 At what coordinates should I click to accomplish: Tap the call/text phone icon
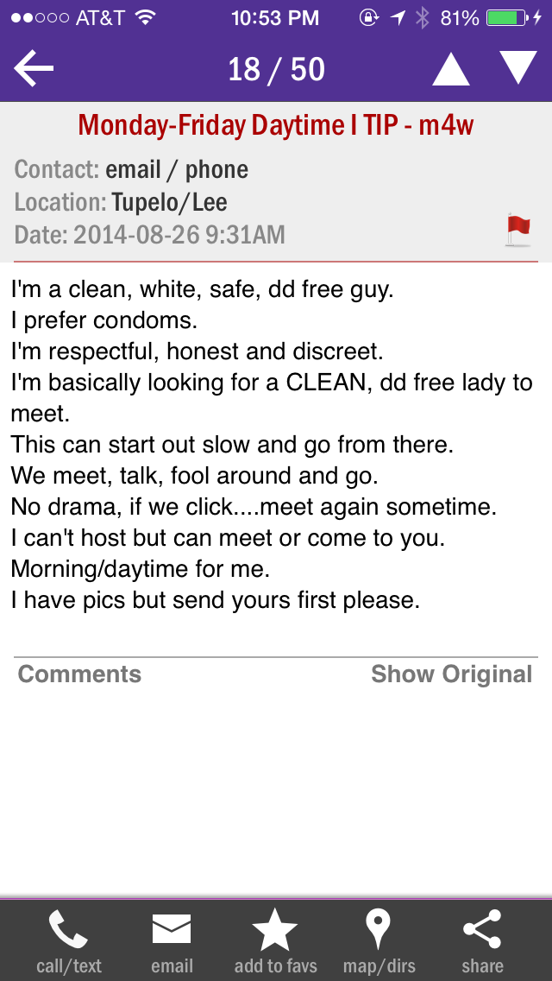(x=69, y=929)
